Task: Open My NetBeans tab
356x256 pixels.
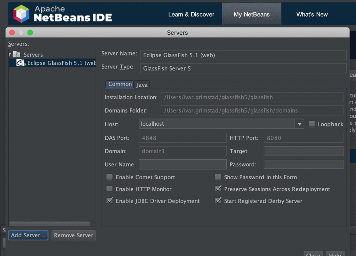Action: tap(252, 14)
